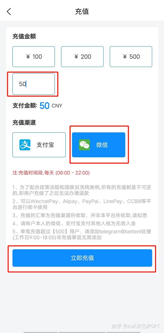
Task: Choose 微信 as recharge channel
Action: coord(99,145)
